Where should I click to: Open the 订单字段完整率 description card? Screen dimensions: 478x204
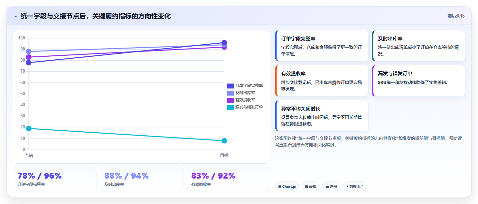pyautogui.click(x=322, y=46)
